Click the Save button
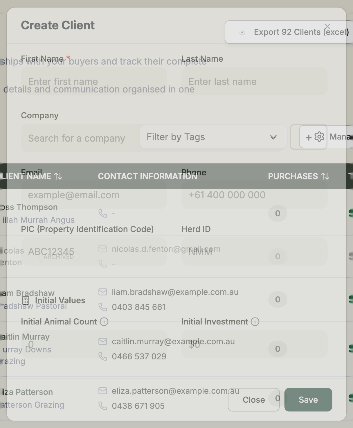Viewport: 353px width, 428px height. click(x=308, y=400)
